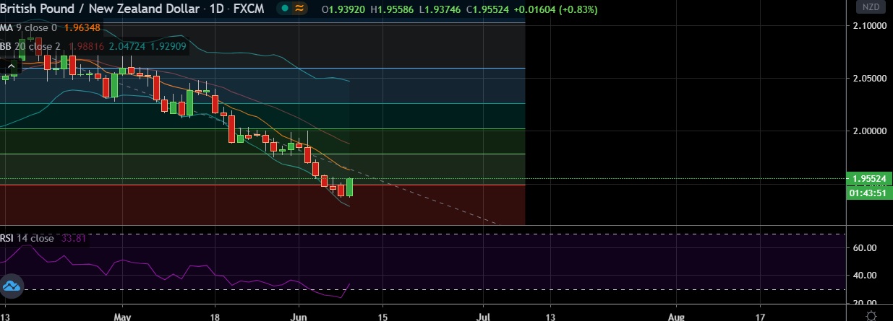Click the orange approximately-equal data status icon
This screenshot has width=893, height=321.
(298, 9)
